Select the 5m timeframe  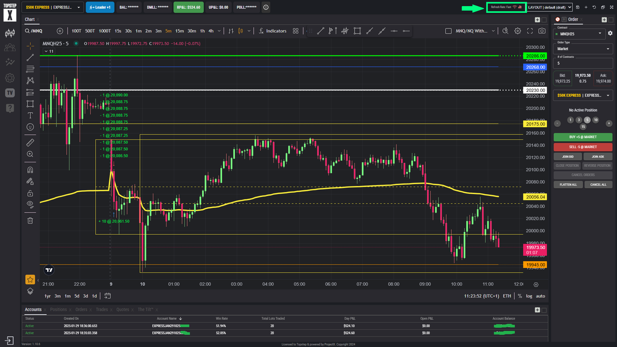168,31
